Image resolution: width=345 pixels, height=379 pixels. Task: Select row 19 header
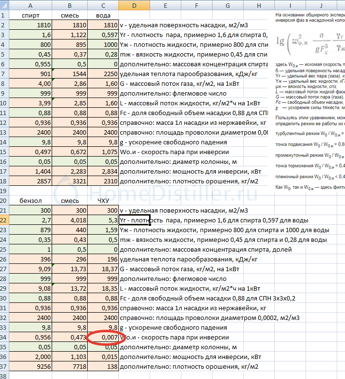(x=4, y=191)
